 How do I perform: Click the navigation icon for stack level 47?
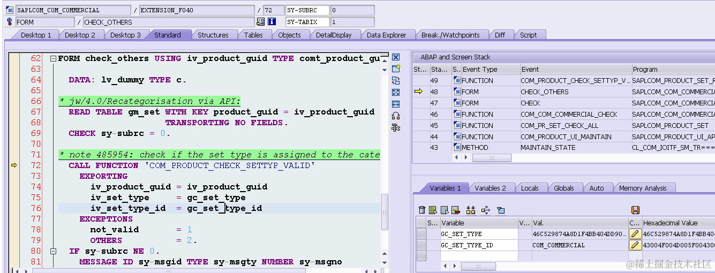[x=457, y=103]
